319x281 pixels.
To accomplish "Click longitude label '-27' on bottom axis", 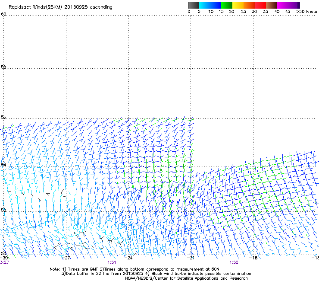I will pyautogui.click(x=66, y=258).
